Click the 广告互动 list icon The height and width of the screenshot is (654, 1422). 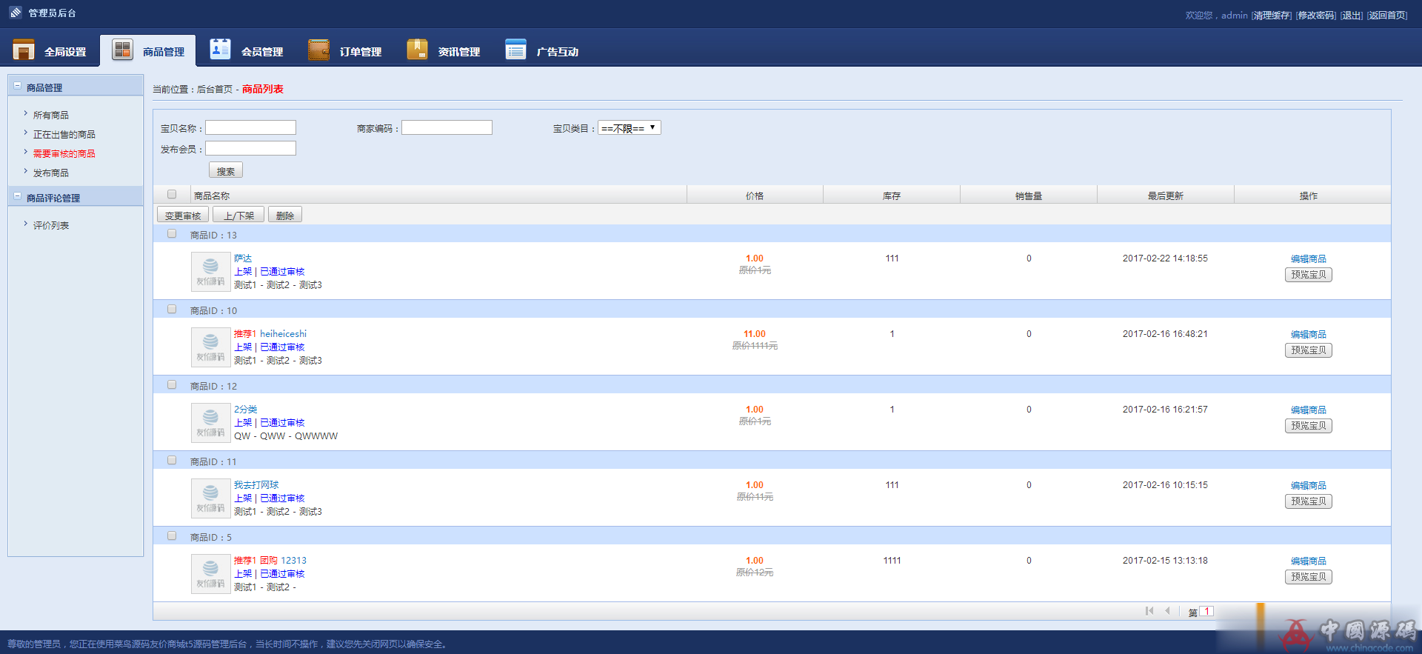[515, 50]
